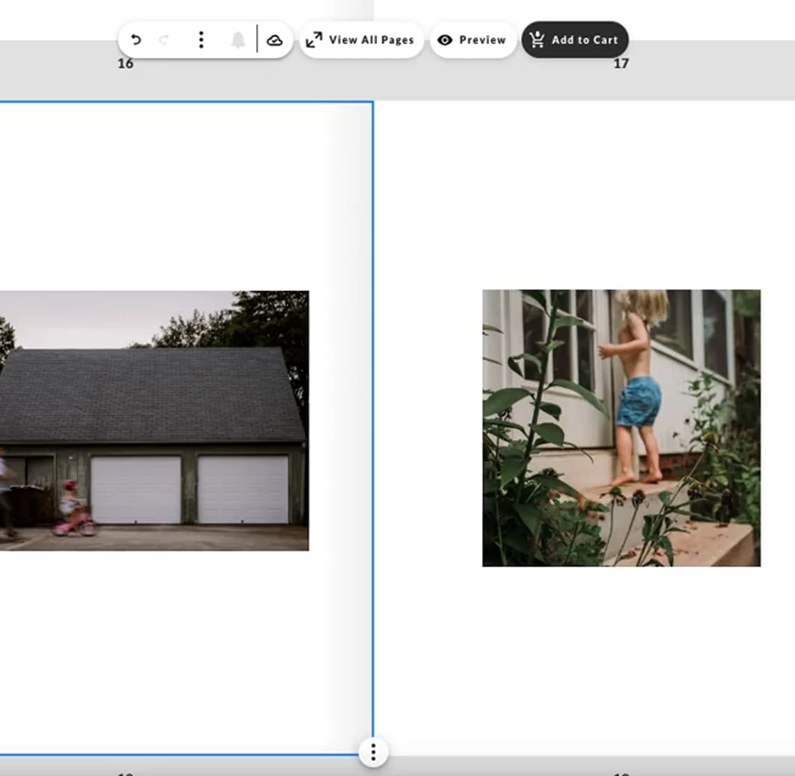Open the View All Pages overview

tap(370, 40)
